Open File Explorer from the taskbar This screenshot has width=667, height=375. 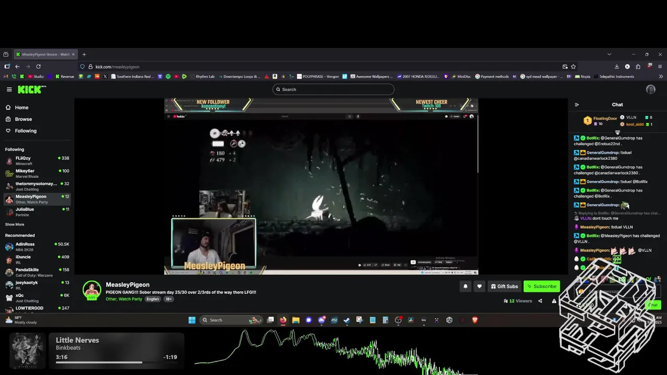point(295,320)
